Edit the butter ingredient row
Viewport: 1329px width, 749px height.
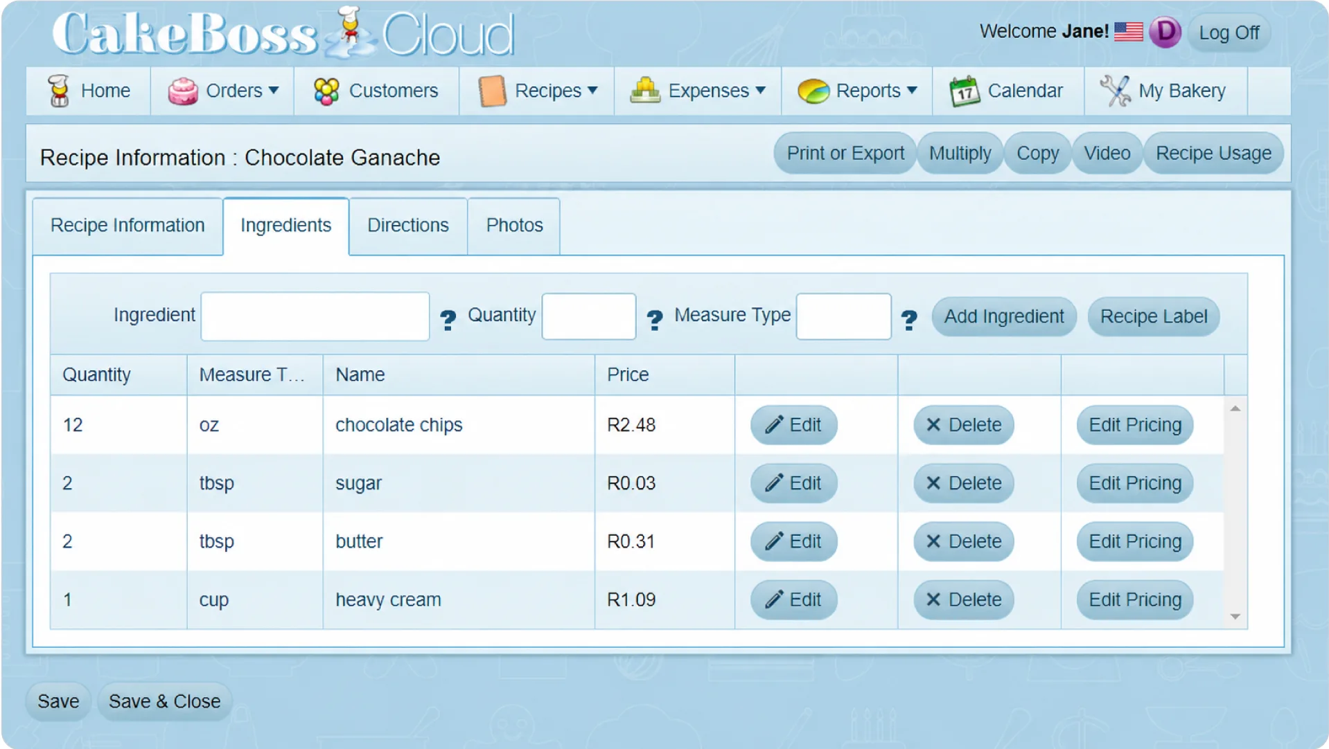pos(793,541)
